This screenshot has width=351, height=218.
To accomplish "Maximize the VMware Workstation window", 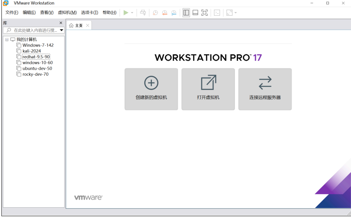I will tap(328, 3).
